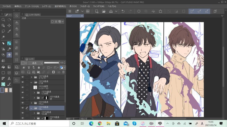Image resolution: width=227 pixels, height=127 pixels.
Task: Click the border effect circle button
Action: point(52,22)
